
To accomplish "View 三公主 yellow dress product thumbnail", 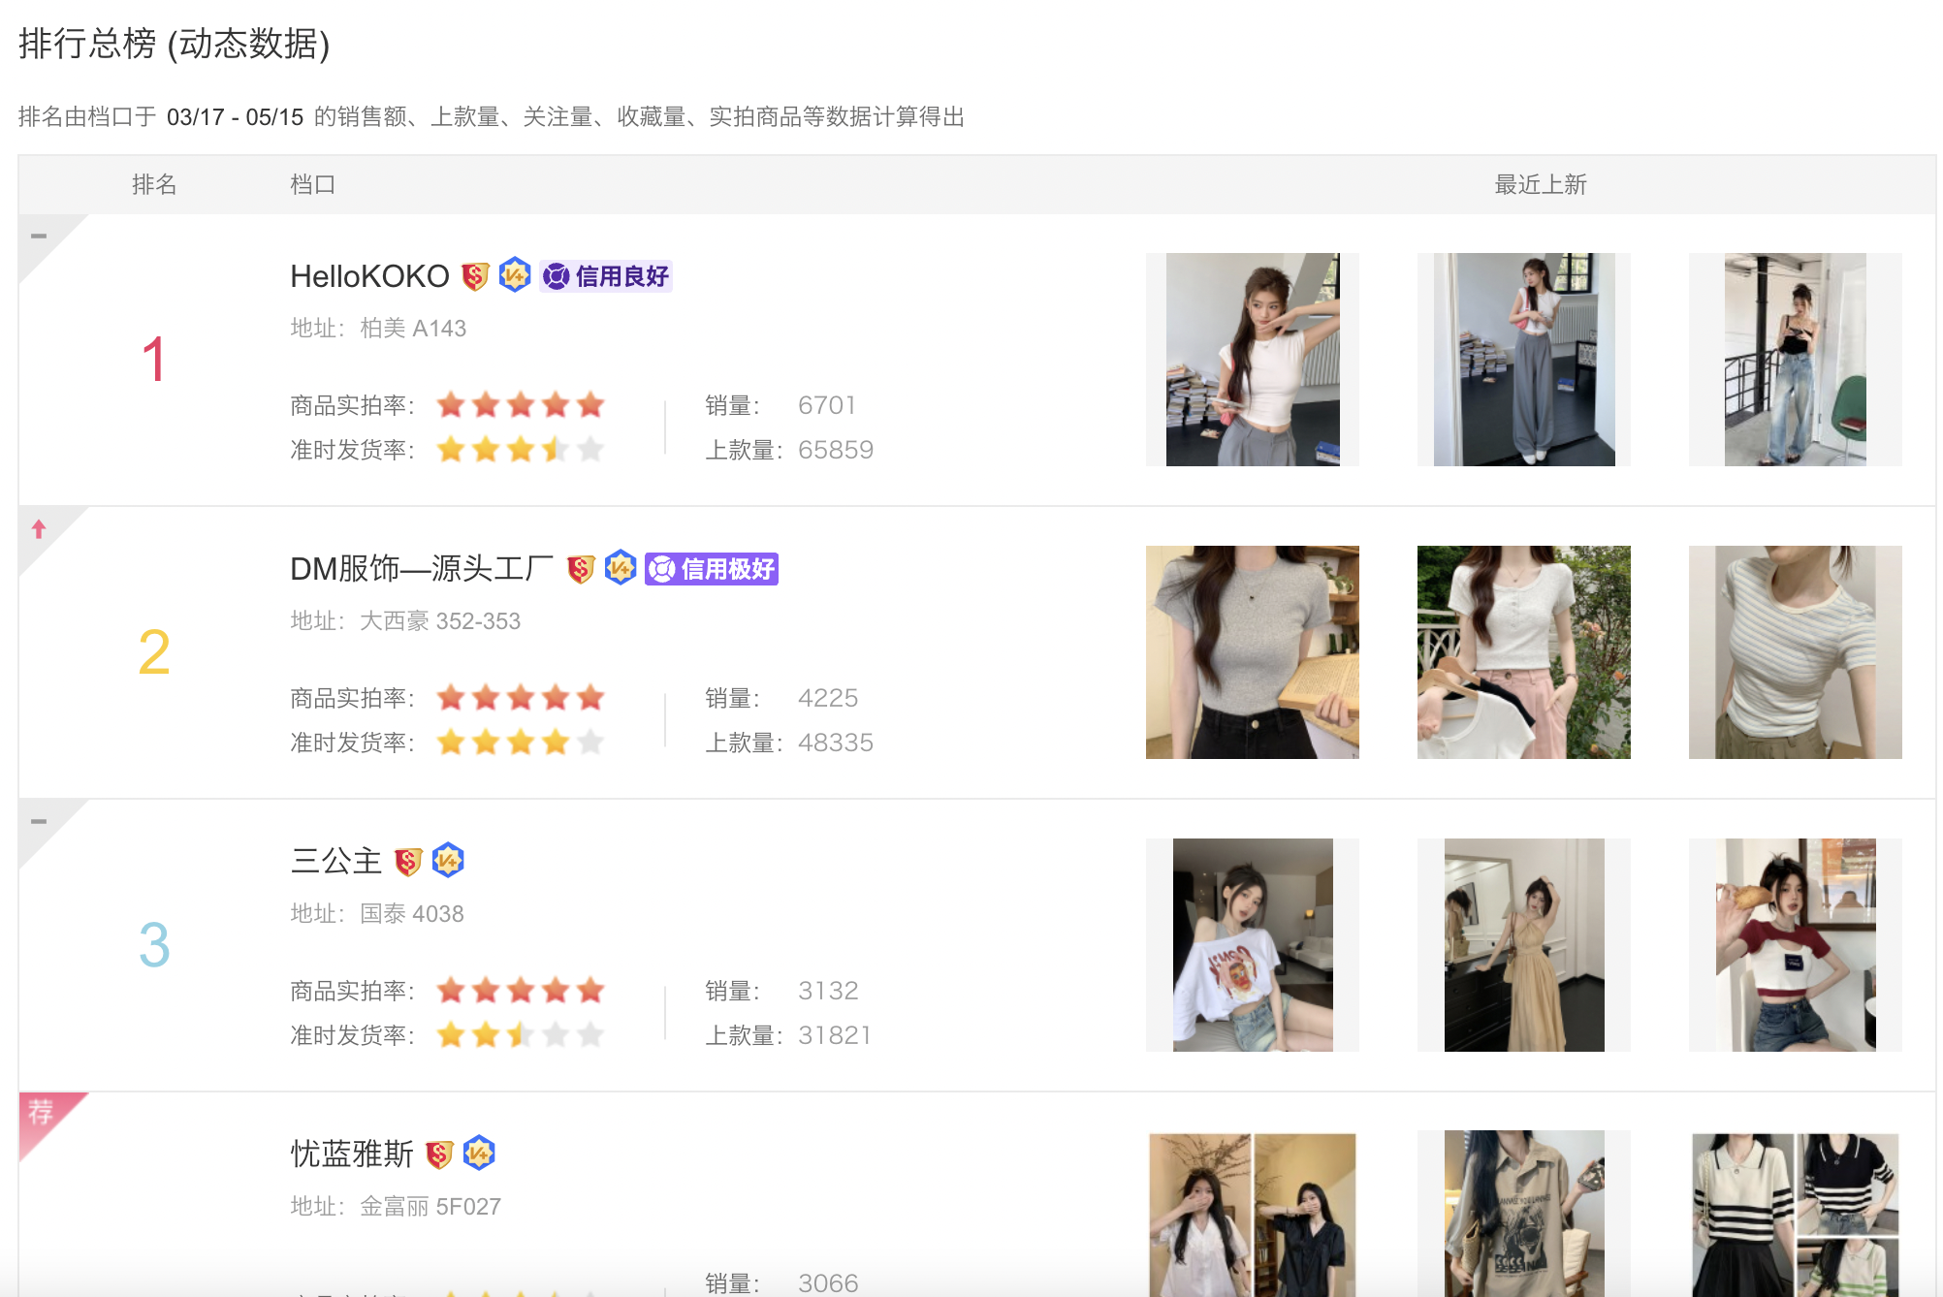I will [x=1523, y=945].
